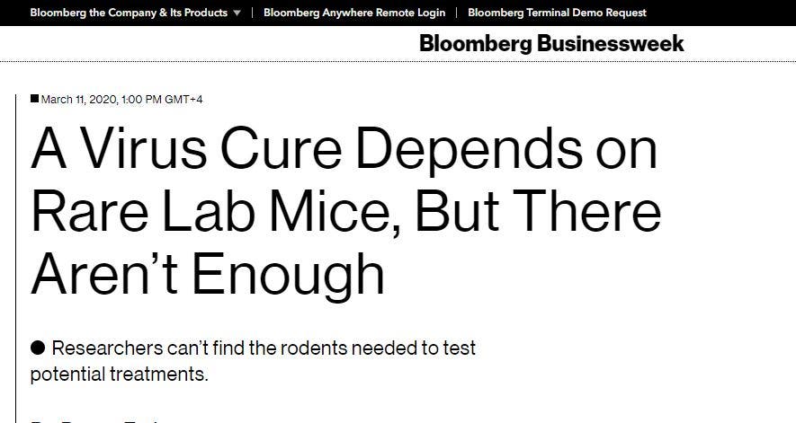The image size is (796, 423).
Task: Click the dotted divider under the masthead
Action: (398, 62)
